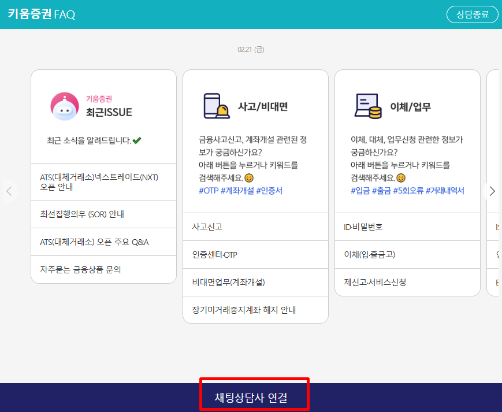Open 최선집행의무 (SOR) 안내
This screenshot has height=412, width=502.
tap(104, 214)
